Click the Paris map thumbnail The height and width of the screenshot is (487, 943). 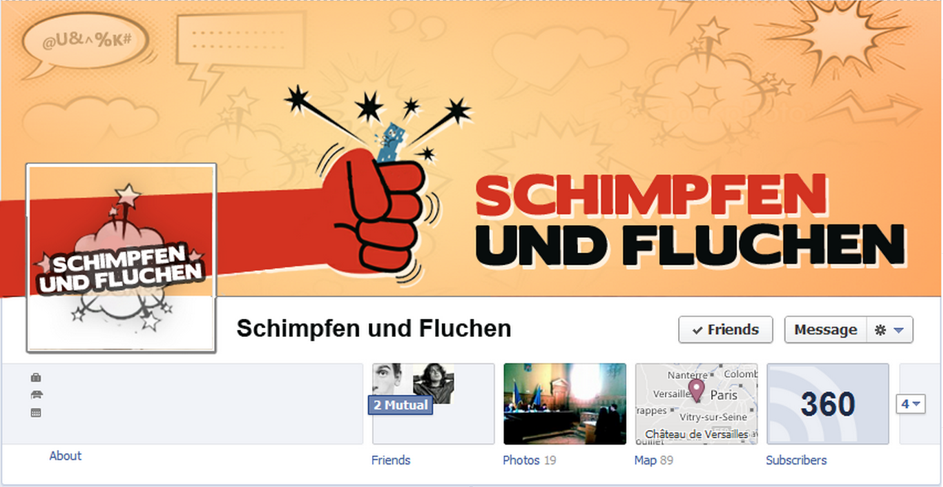pos(697,404)
